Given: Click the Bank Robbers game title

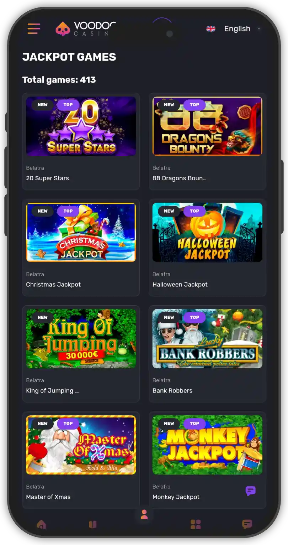Looking at the screenshot, I should click(x=172, y=391).
